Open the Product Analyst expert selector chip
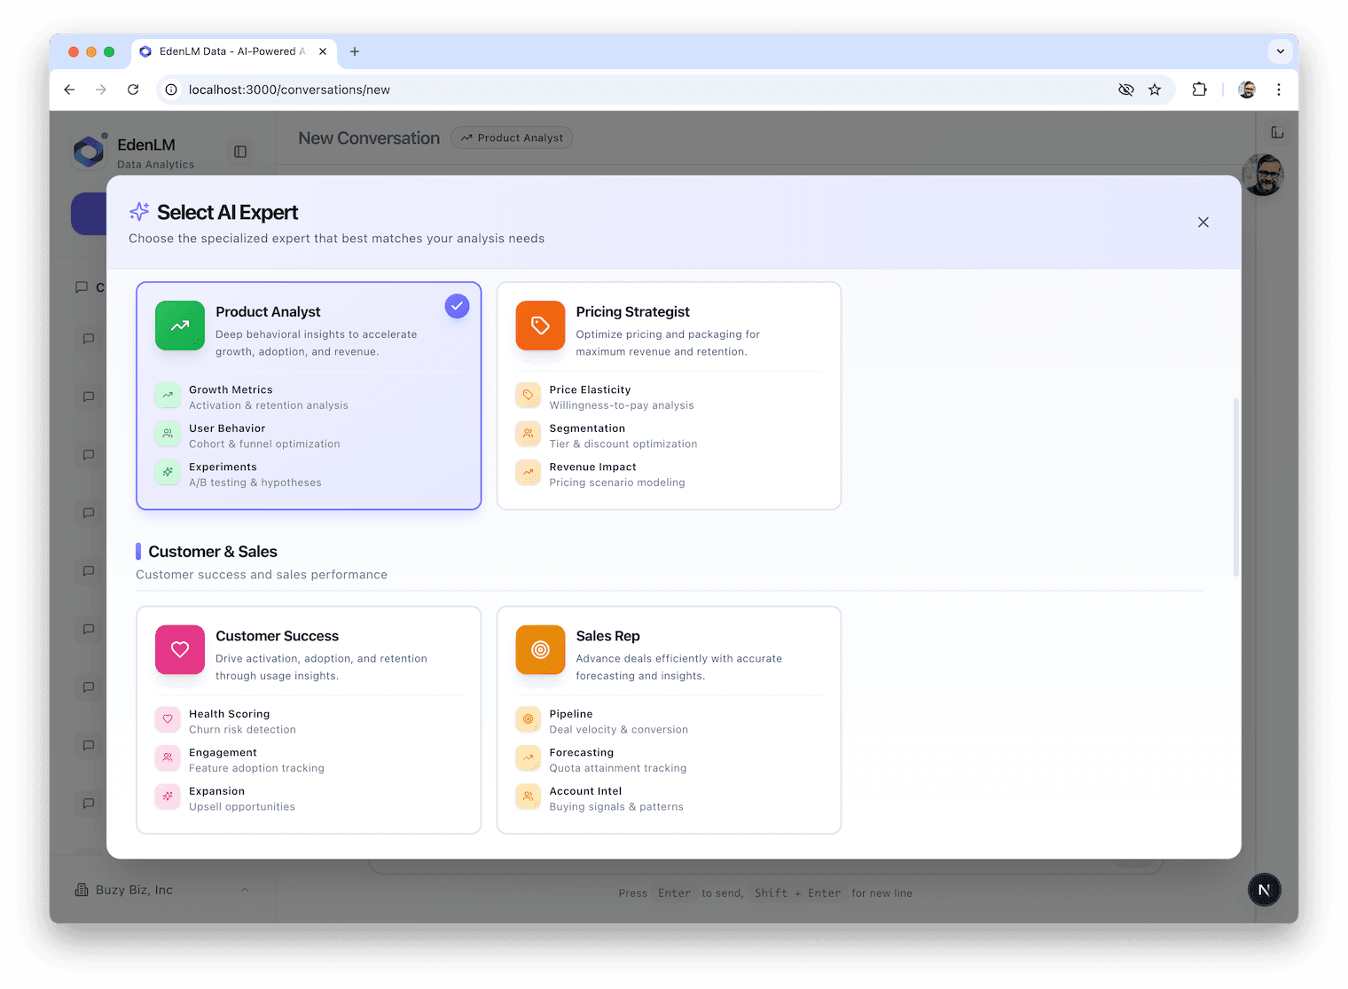This screenshot has height=989, width=1348. tap(512, 137)
